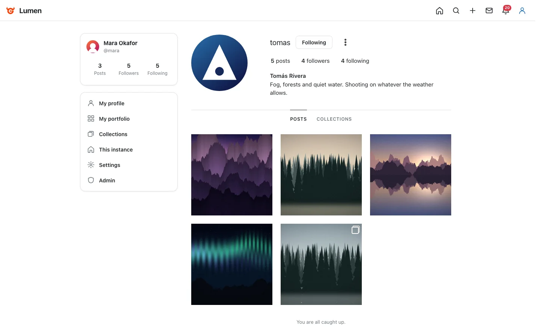541x329 pixels.
Task: Open the sunset lake reflection post thumbnail
Action: [411, 175]
